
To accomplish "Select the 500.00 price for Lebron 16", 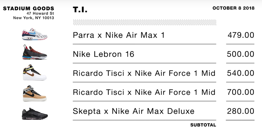I will (x=241, y=54).
